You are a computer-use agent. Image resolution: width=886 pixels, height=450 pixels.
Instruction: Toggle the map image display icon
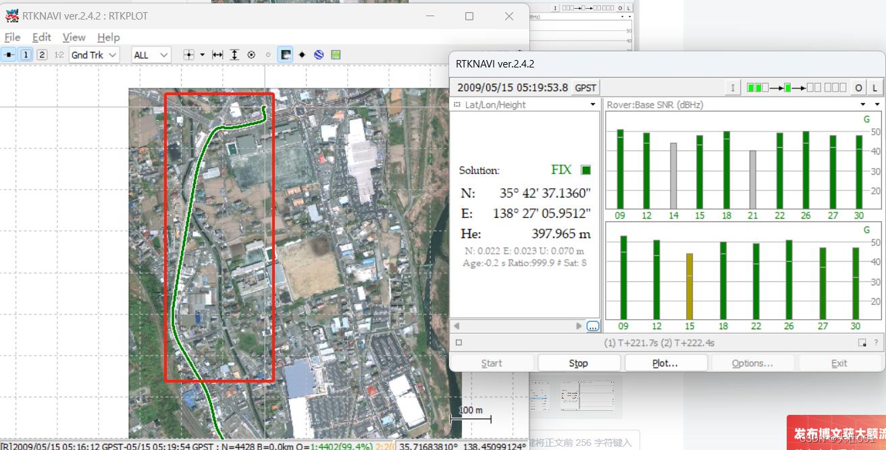coord(286,55)
